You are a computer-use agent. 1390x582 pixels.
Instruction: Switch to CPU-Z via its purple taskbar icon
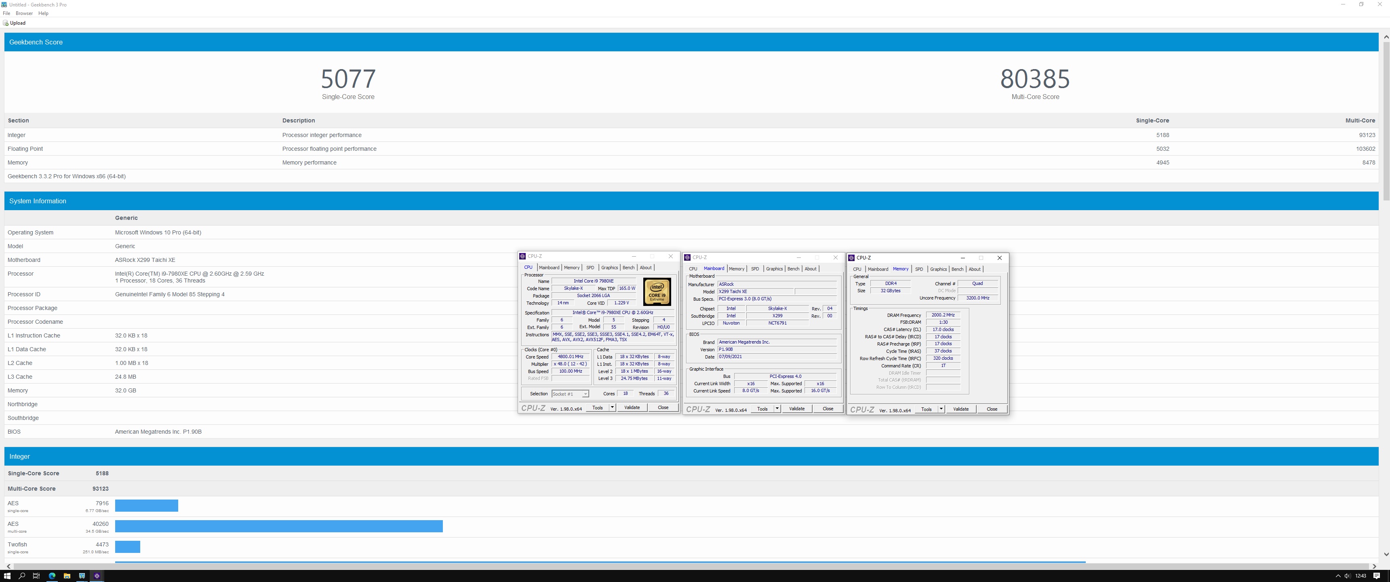97,576
